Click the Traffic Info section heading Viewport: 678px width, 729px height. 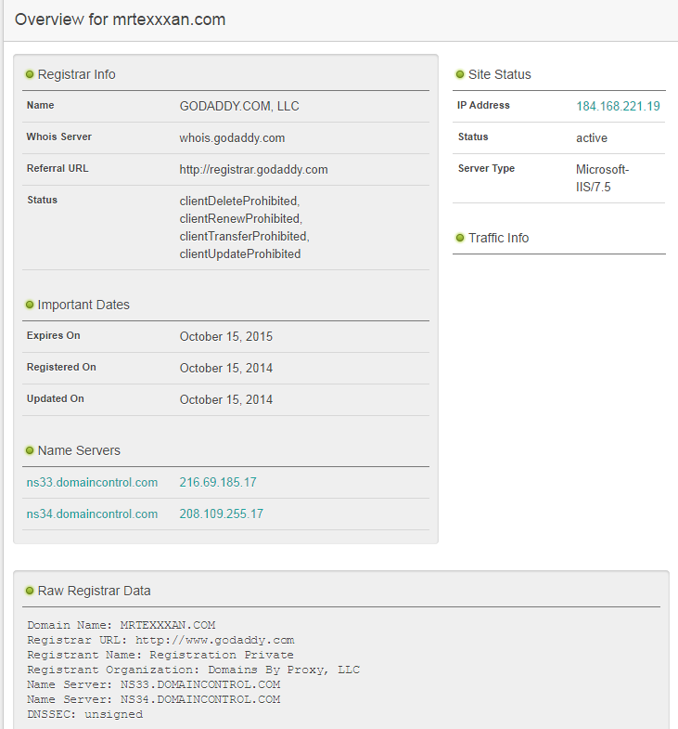coord(498,238)
